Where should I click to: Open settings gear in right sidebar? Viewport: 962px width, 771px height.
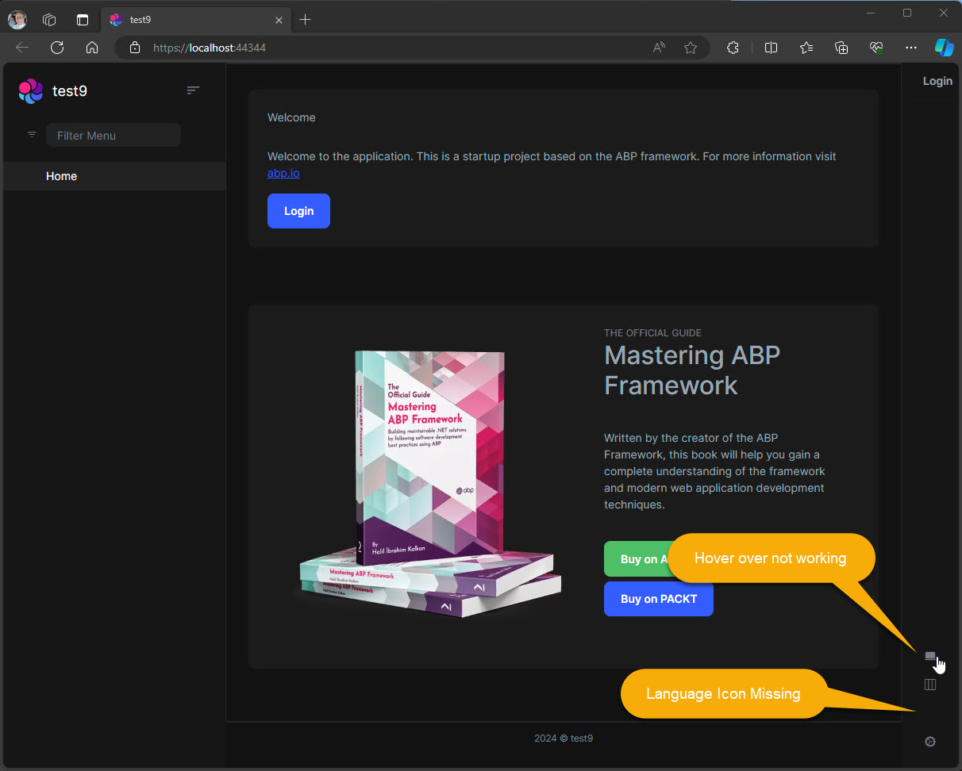click(930, 742)
